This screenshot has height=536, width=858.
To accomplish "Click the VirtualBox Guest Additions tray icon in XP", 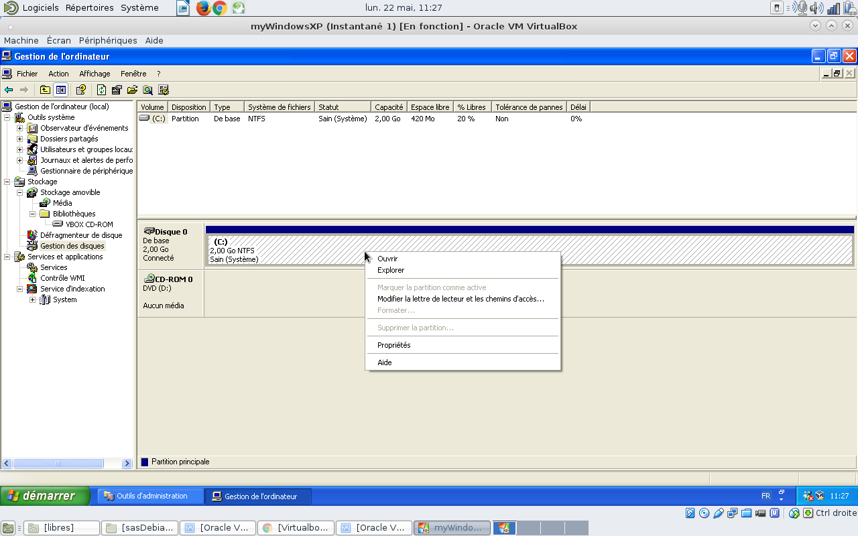I will [819, 496].
